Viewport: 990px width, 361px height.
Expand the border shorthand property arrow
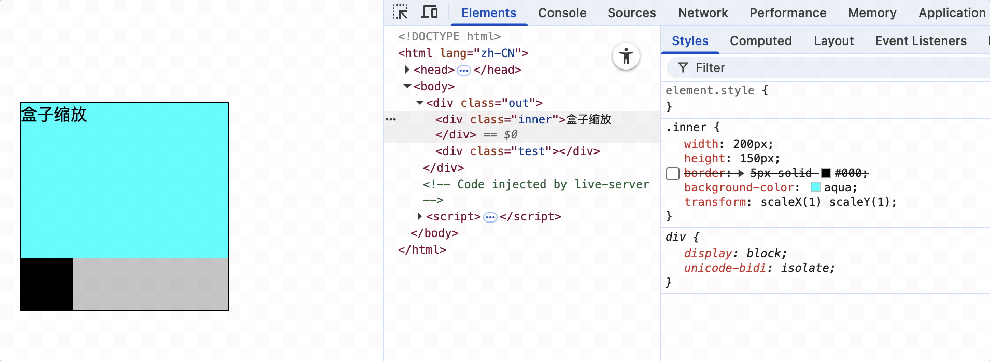[741, 173]
